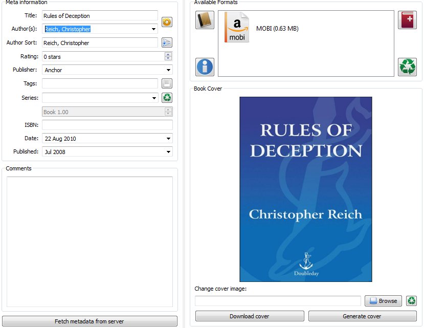Remove the selected format with the large recycle icon

pyautogui.click(x=407, y=67)
